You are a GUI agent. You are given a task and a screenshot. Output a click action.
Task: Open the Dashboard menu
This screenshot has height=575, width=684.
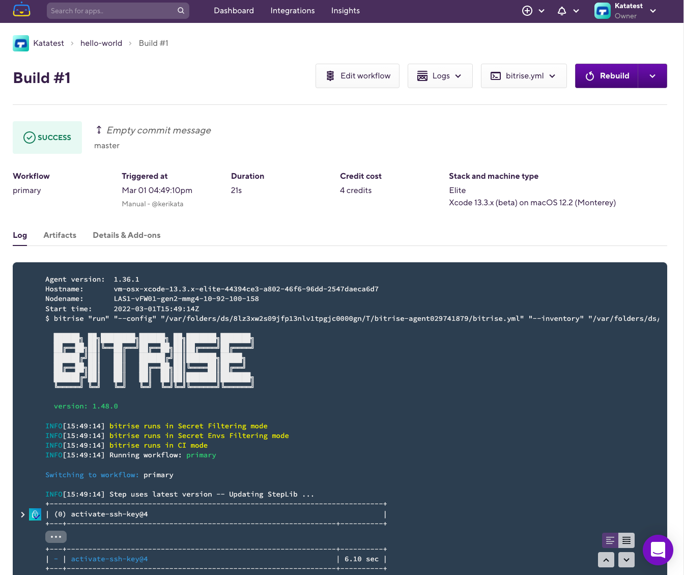234,11
